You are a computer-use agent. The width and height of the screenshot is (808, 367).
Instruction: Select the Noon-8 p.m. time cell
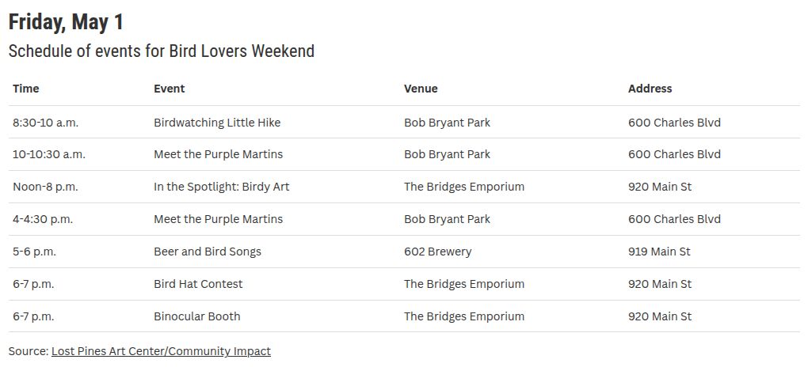click(x=45, y=187)
